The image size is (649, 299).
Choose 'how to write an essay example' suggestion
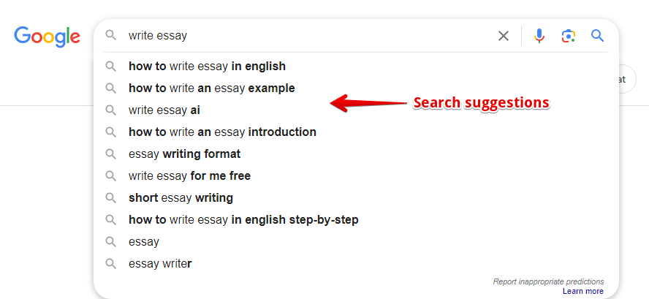pos(211,88)
